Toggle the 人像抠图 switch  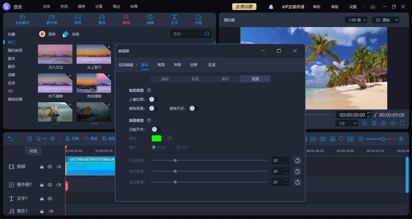pyautogui.click(x=154, y=99)
